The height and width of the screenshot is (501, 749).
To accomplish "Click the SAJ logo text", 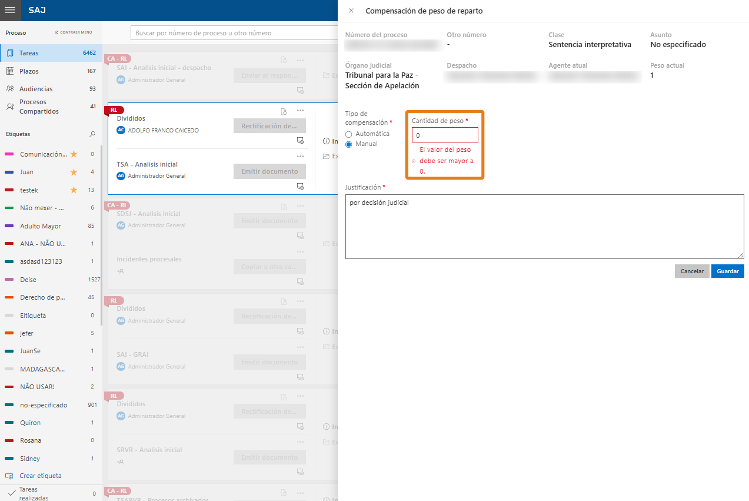I will tap(37, 10).
